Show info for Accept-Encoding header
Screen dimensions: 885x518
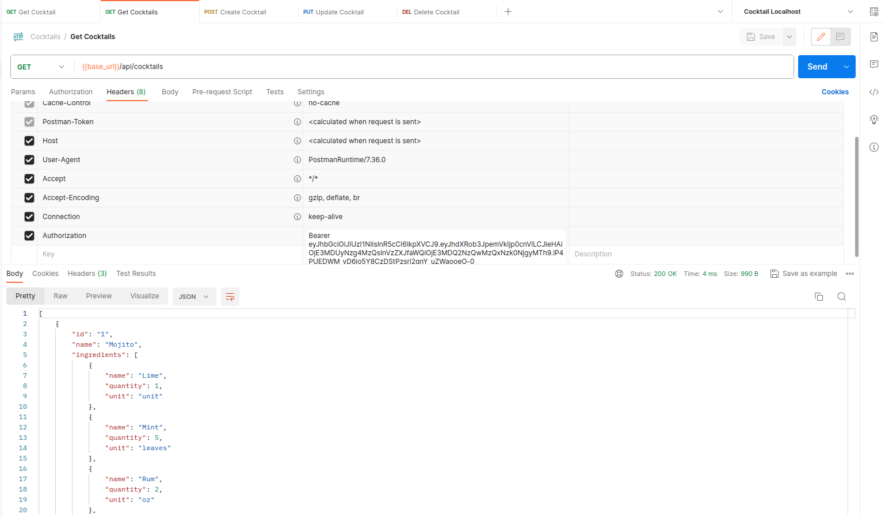click(x=297, y=198)
